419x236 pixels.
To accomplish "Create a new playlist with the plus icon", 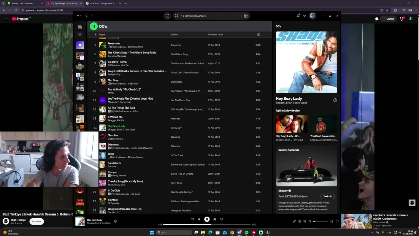I will [x=80, y=34].
